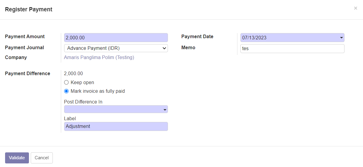This screenshot has width=363, height=167.
Task: Click the Memo field containing 'tes'
Action: click(292, 49)
